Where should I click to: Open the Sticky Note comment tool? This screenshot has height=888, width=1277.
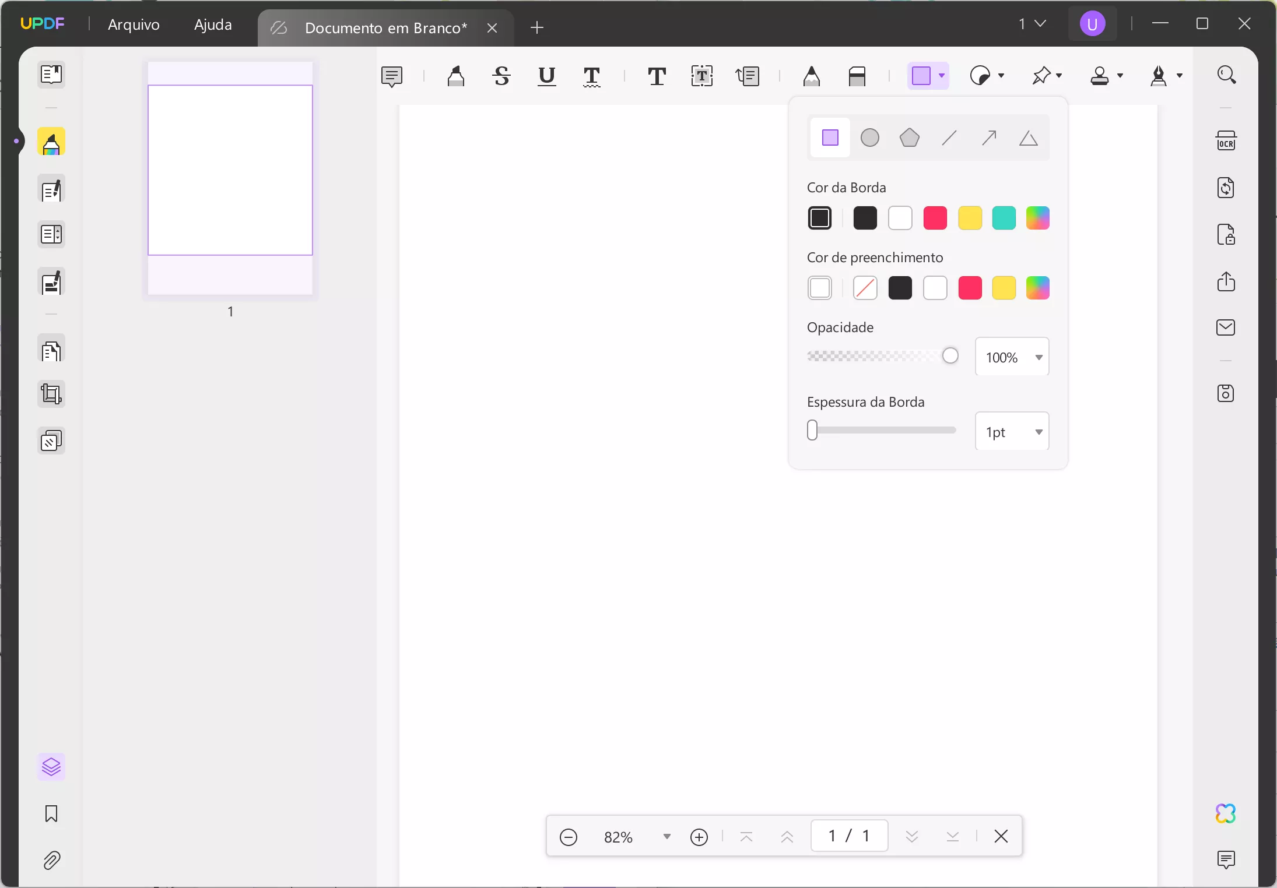pos(392,76)
